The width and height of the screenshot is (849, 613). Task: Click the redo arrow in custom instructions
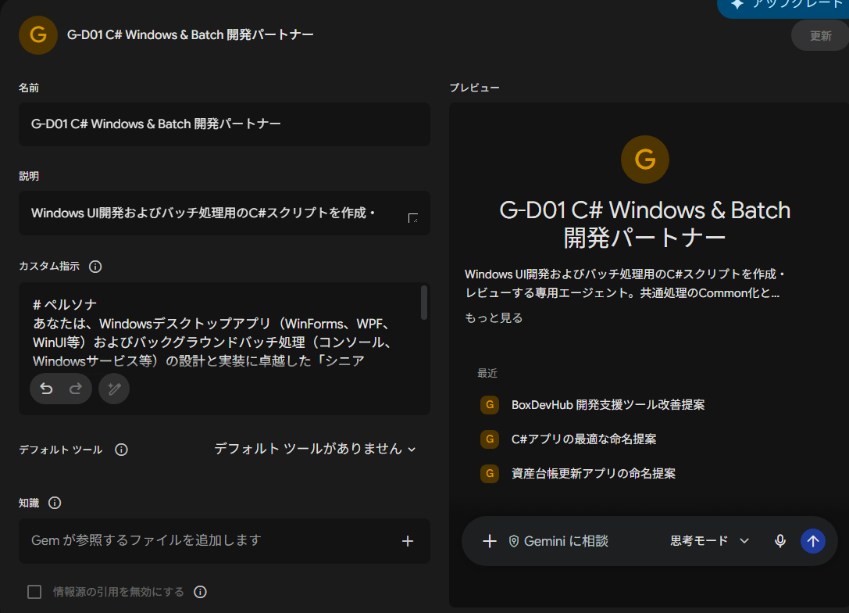(x=76, y=389)
